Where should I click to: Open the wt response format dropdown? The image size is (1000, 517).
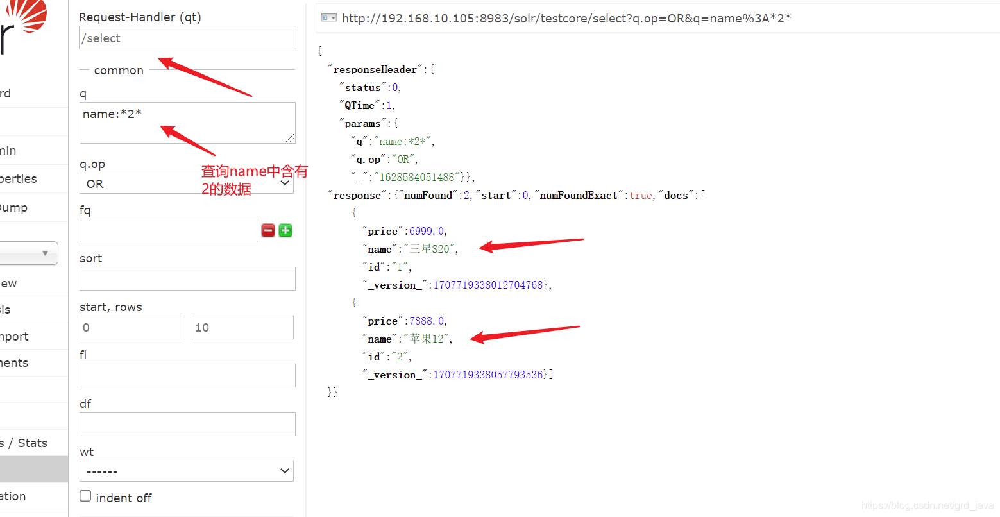pyautogui.click(x=187, y=471)
